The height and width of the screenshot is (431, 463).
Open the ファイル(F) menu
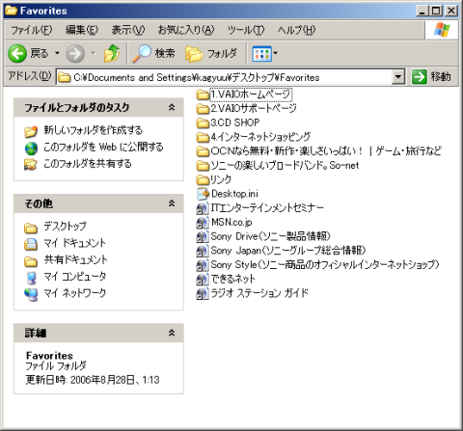click(32, 30)
